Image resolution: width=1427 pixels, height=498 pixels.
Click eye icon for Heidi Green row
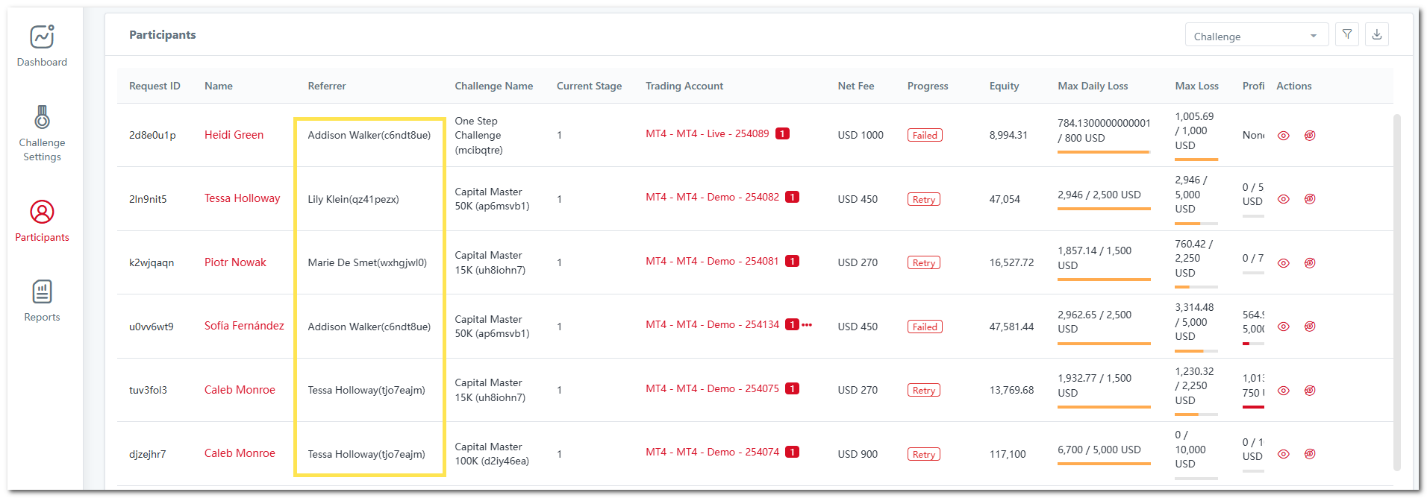click(x=1284, y=136)
